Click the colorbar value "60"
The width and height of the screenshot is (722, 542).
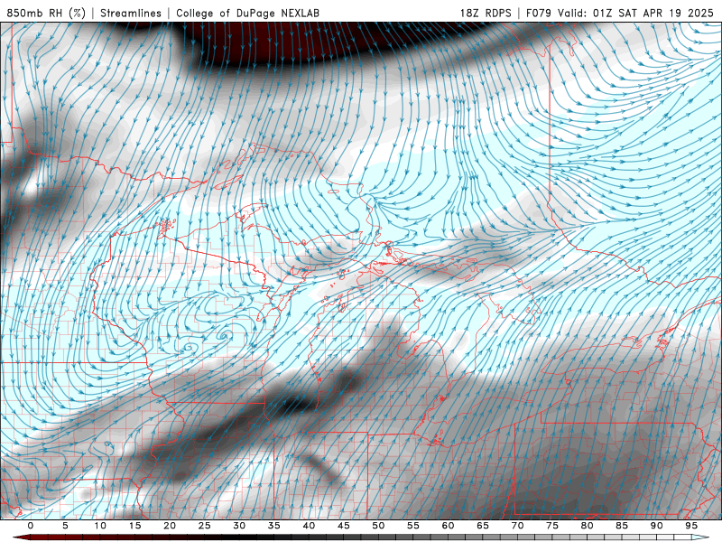click(448, 526)
